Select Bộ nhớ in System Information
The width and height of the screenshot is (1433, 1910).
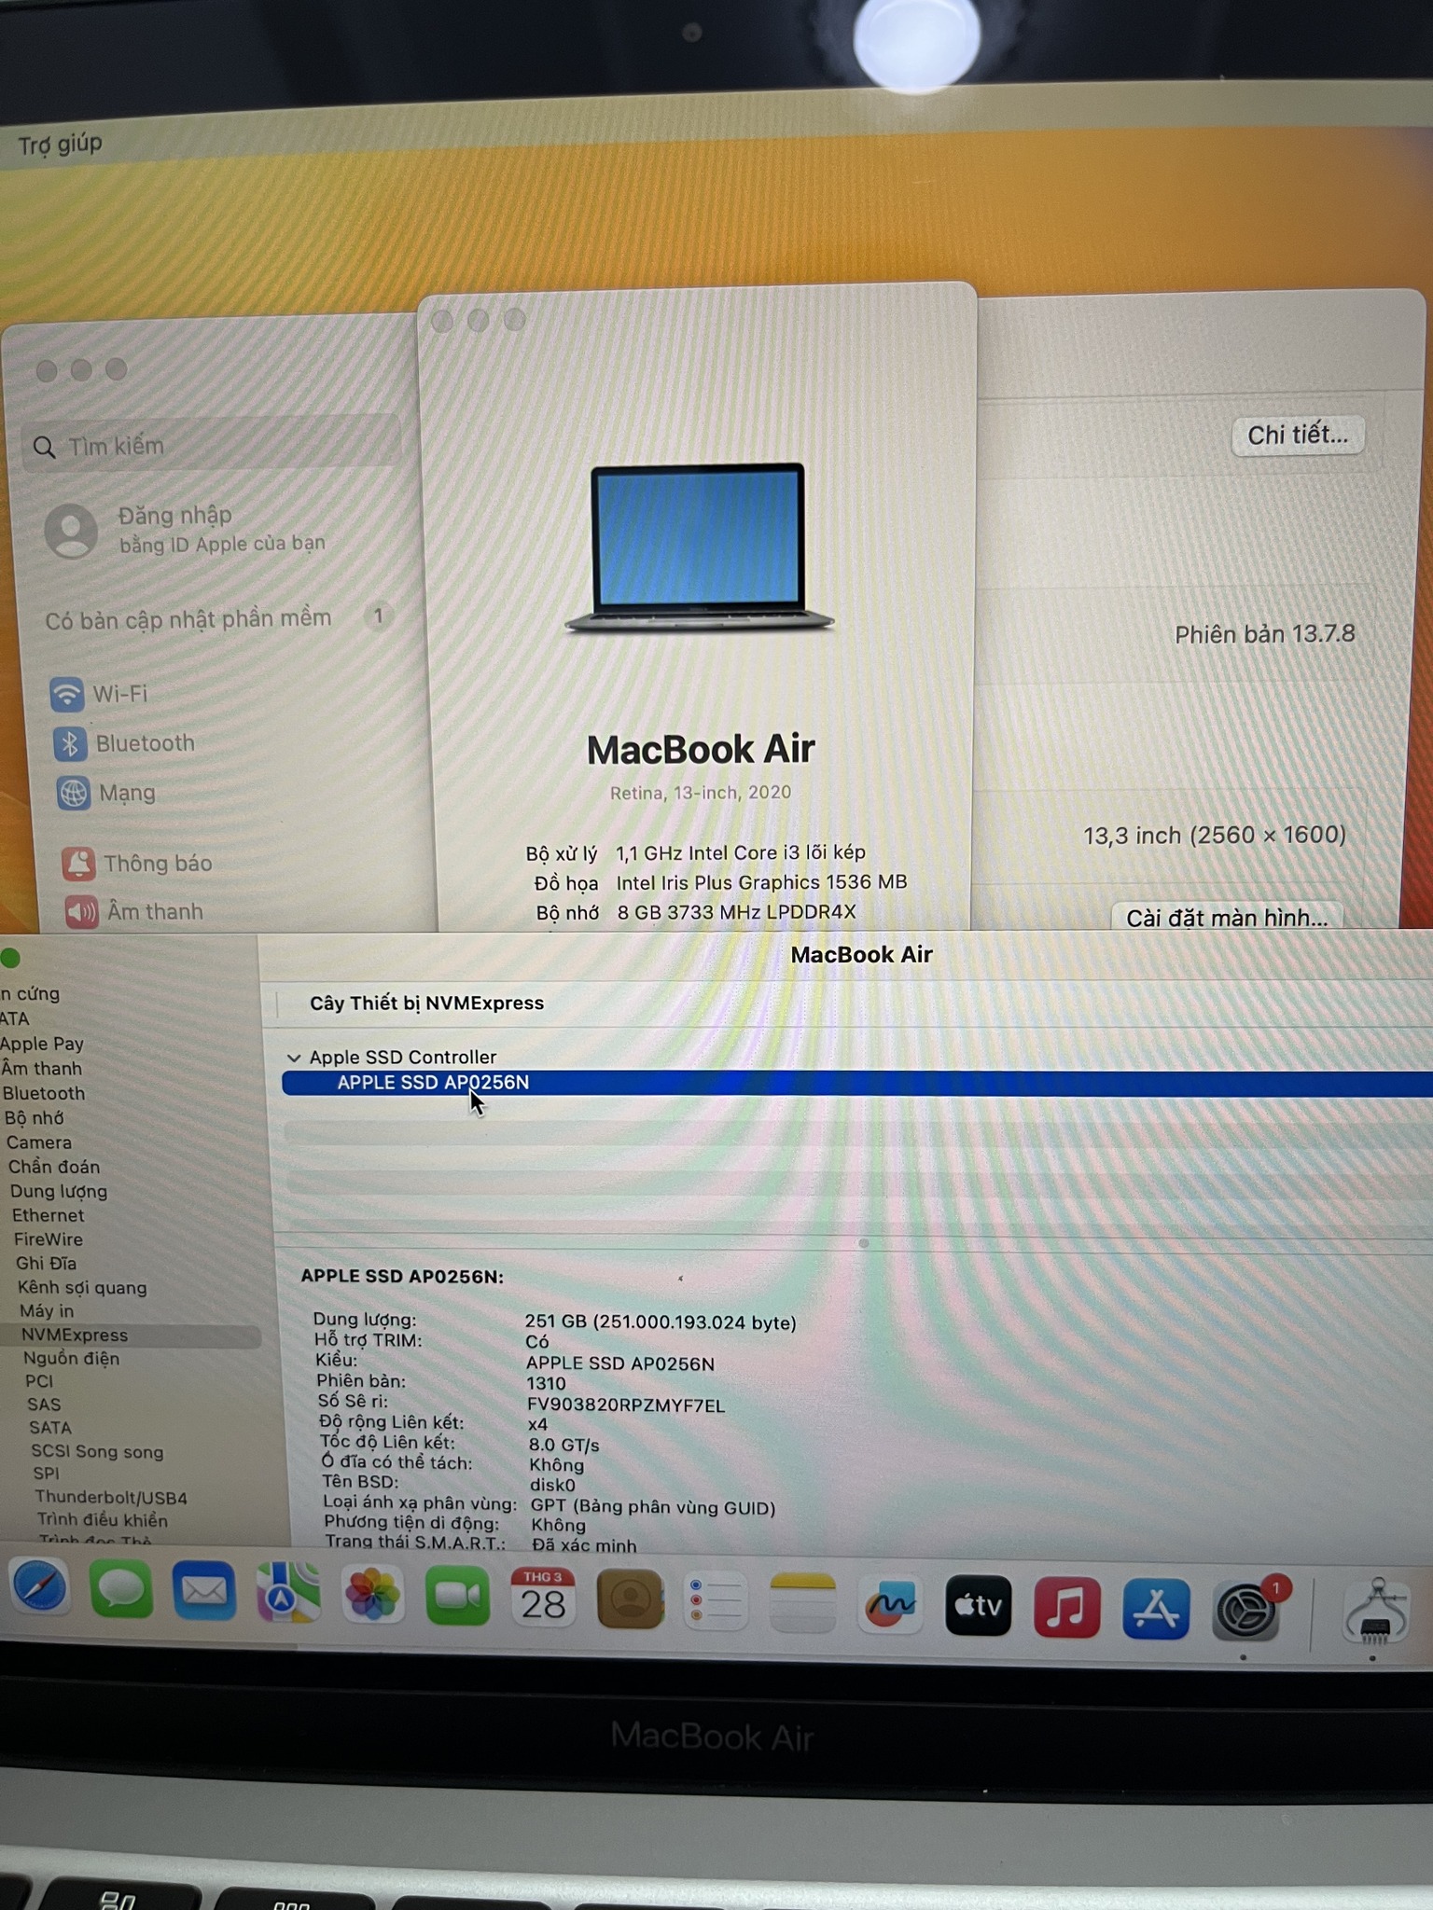(35, 1117)
